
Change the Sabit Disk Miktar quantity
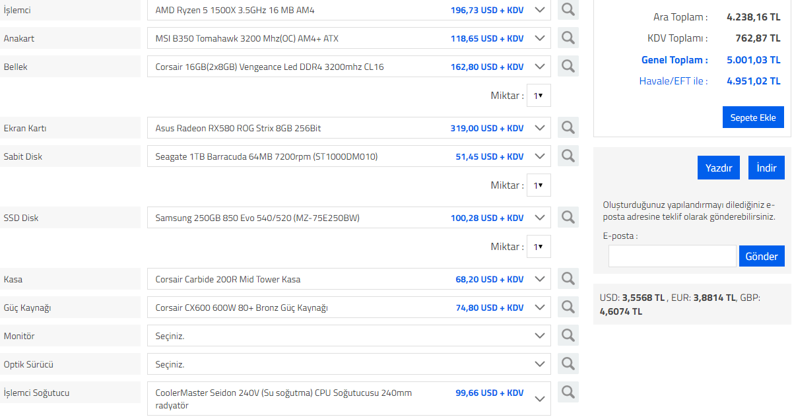pos(539,185)
